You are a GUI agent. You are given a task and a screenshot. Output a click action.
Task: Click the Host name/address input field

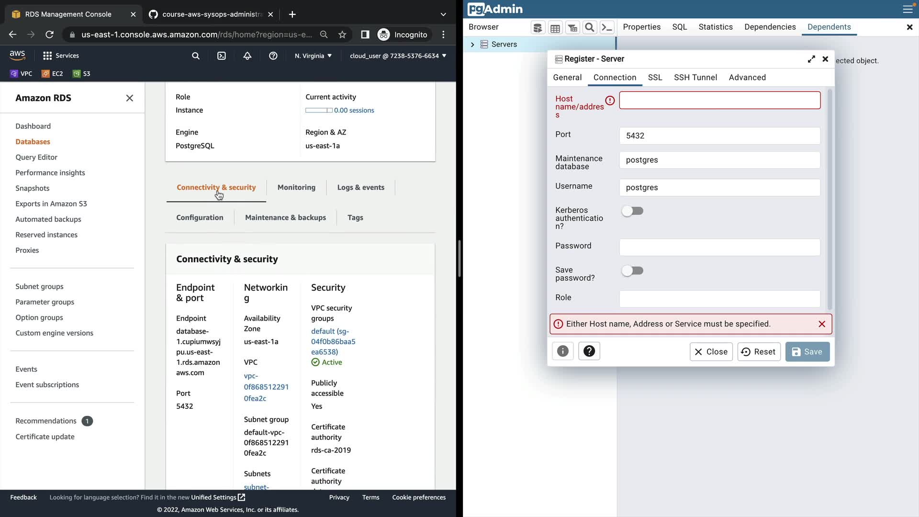click(x=719, y=101)
